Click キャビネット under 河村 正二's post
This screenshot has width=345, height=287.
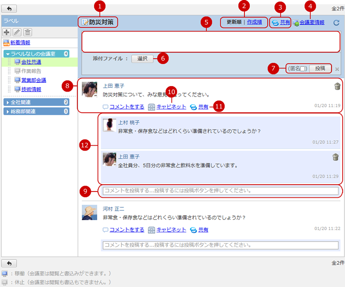[x=171, y=230]
